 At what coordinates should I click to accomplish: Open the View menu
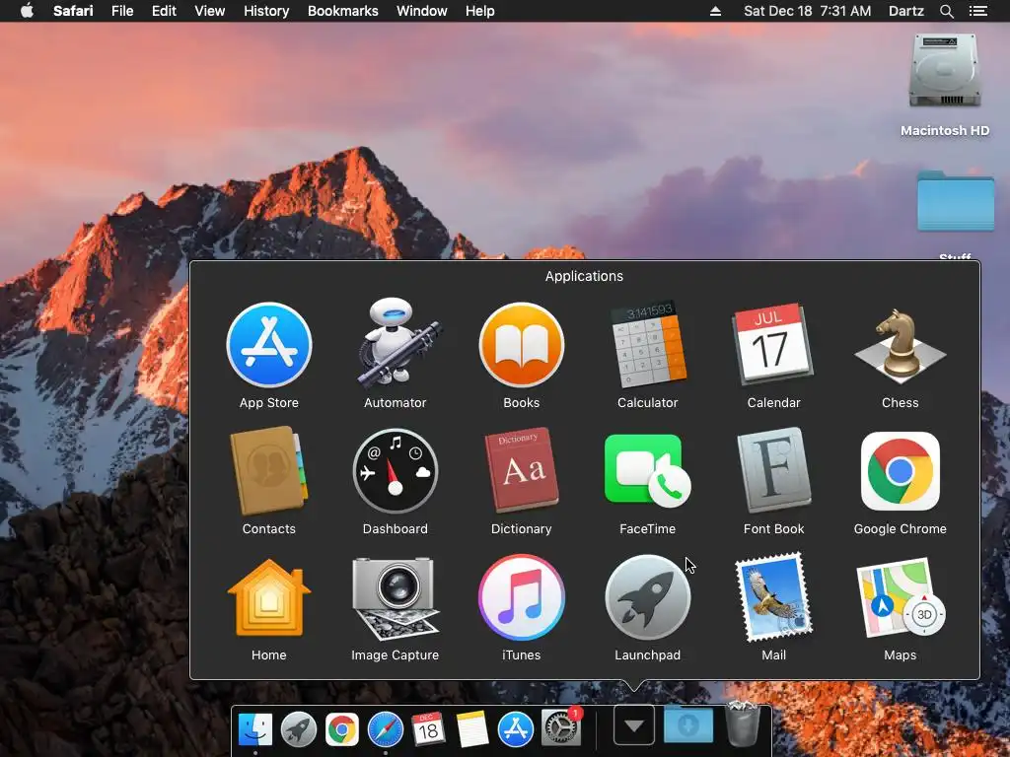pyautogui.click(x=210, y=11)
